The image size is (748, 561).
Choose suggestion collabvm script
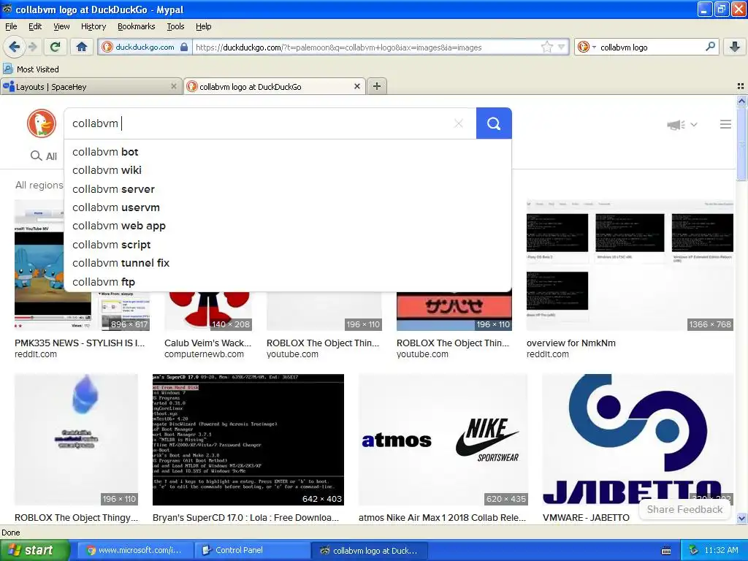[288, 245]
